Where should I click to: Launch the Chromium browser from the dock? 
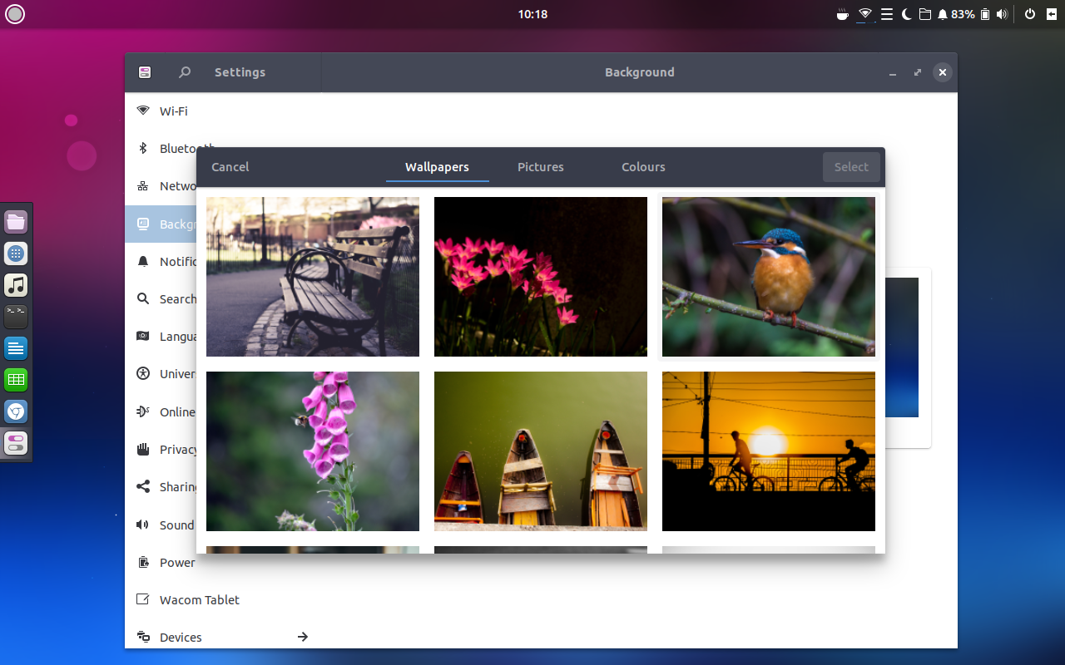coord(16,411)
